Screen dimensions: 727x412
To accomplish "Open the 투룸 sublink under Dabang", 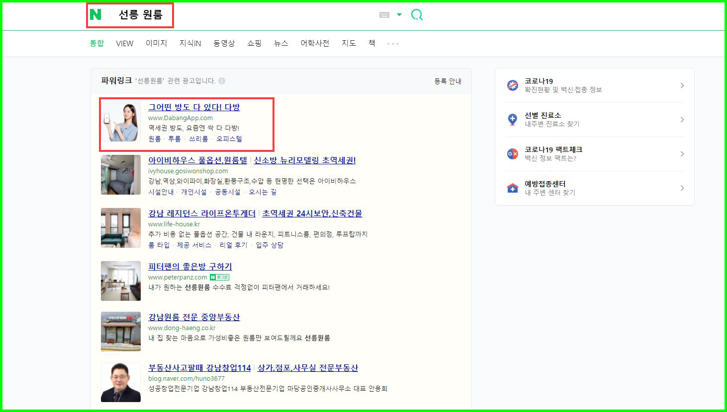I will pos(175,139).
